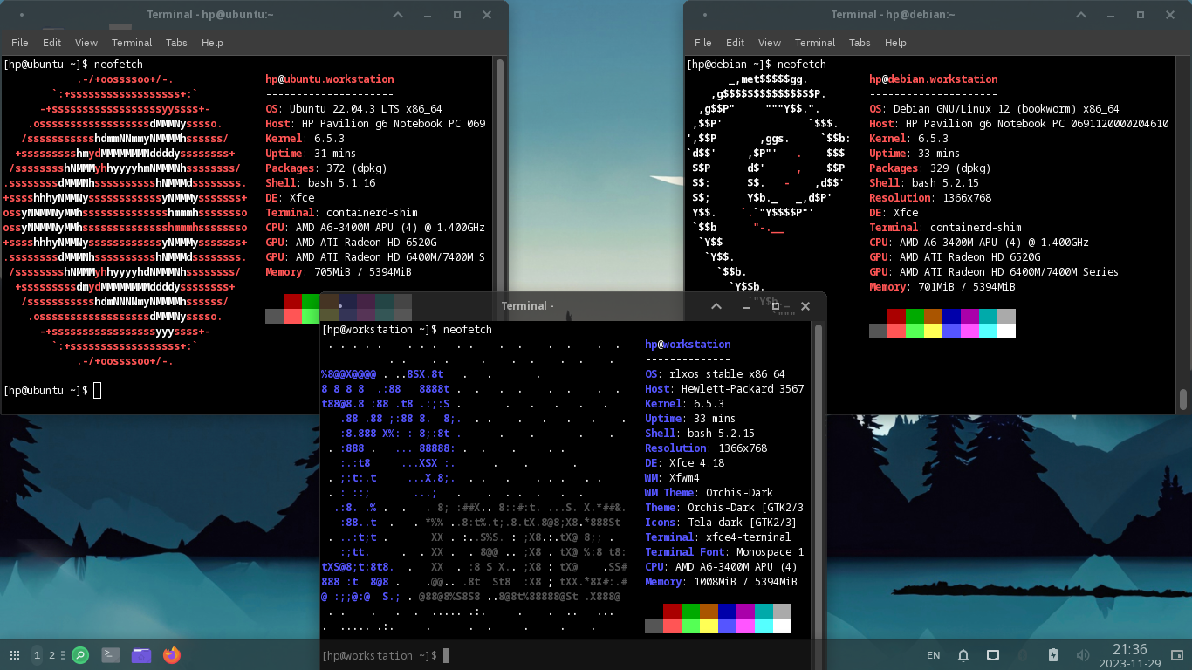Open the battery power manager icon
This screenshot has height=670, width=1192.
(1053, 655)
